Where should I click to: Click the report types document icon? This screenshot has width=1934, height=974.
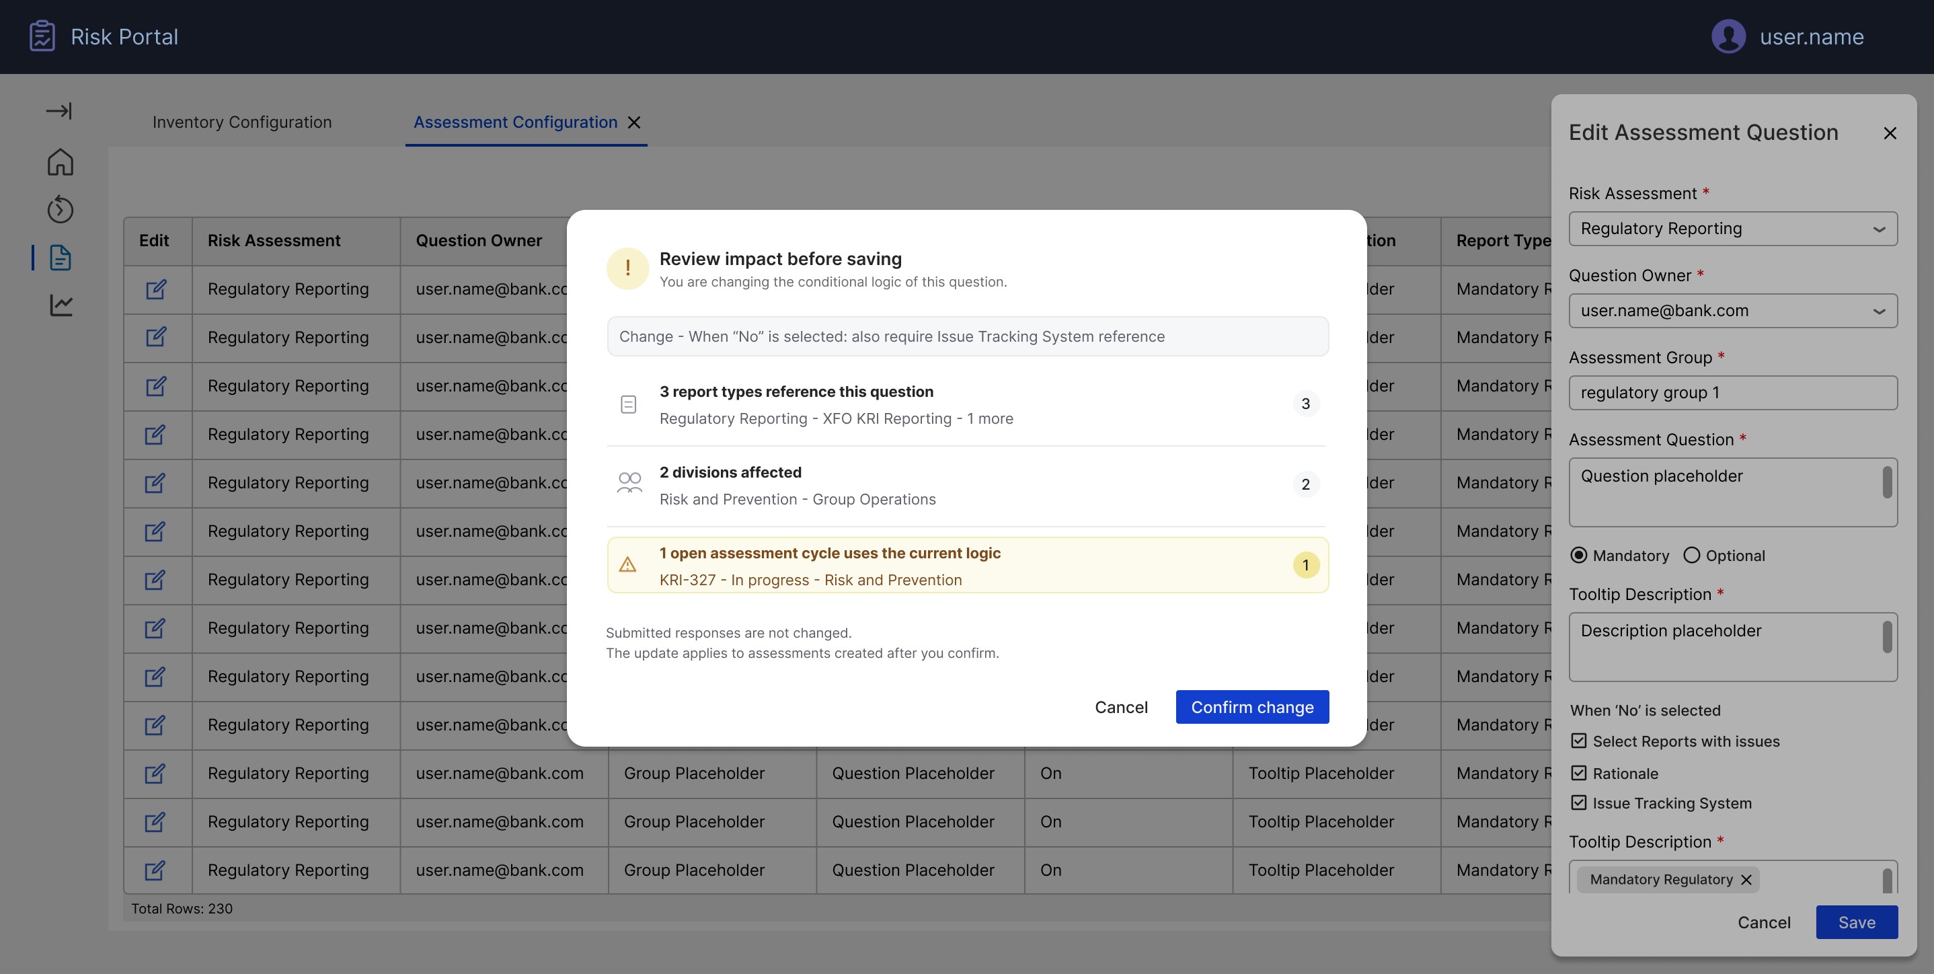(x=628, y=404)
